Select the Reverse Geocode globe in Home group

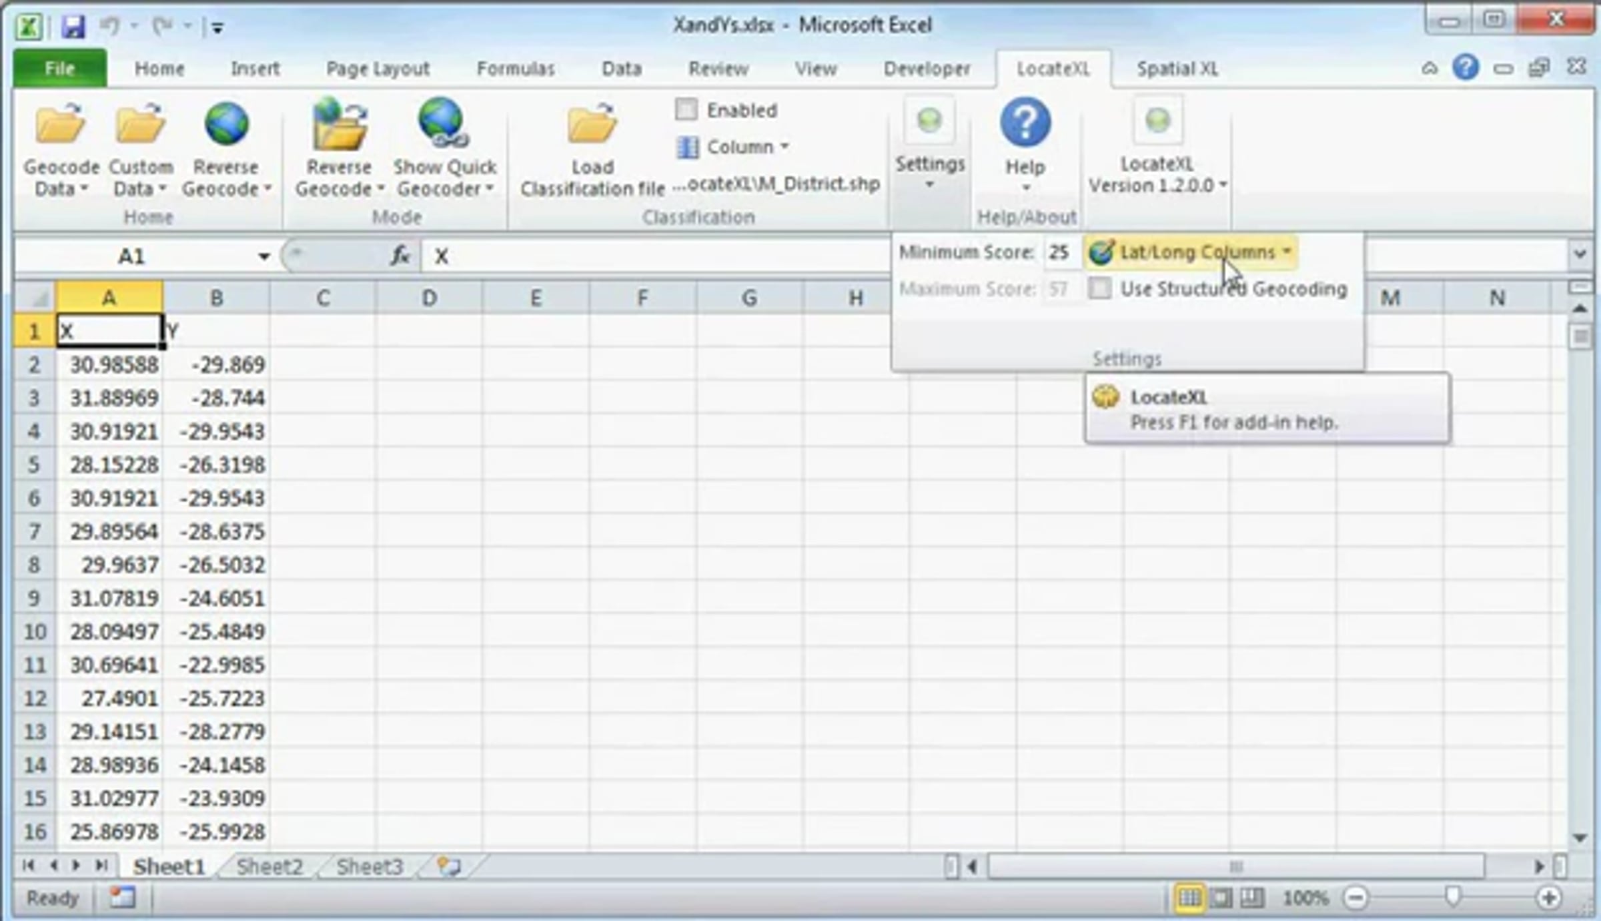(x=226, y=124)
